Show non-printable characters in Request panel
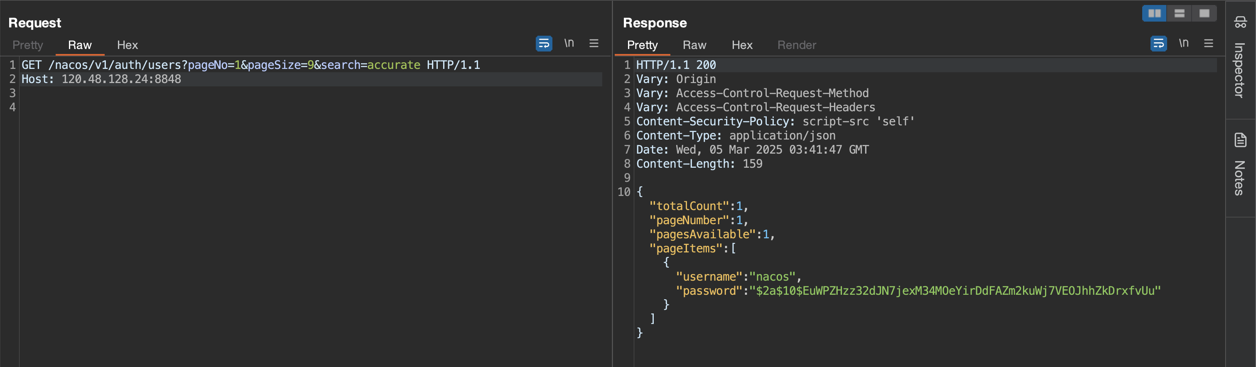Image resolution: width=1256 pixels, height=367 pixels. coord(569,43)
